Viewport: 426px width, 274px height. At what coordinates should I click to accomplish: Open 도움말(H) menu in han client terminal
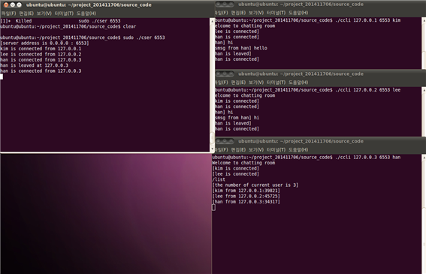pyautogui.click(x=298, y=149)
